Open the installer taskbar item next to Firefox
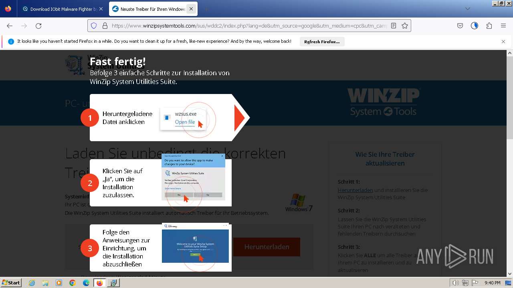The image size is (513, 288). (x=113, y=283)
